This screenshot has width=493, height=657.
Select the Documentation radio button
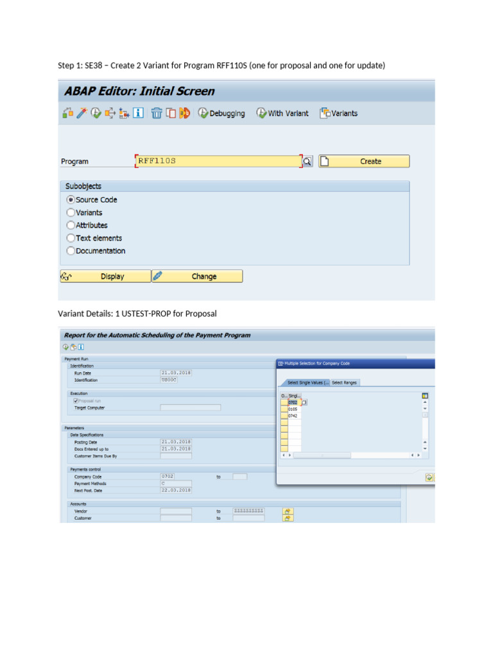(x=71, y=251)
